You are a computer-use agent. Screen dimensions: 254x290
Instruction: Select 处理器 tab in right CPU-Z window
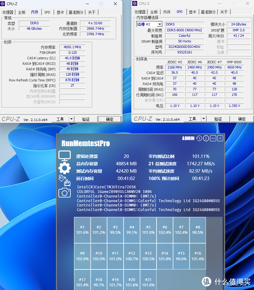[140, 12]
